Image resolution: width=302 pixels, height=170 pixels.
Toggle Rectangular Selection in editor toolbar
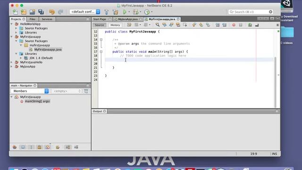coord(185,25)
